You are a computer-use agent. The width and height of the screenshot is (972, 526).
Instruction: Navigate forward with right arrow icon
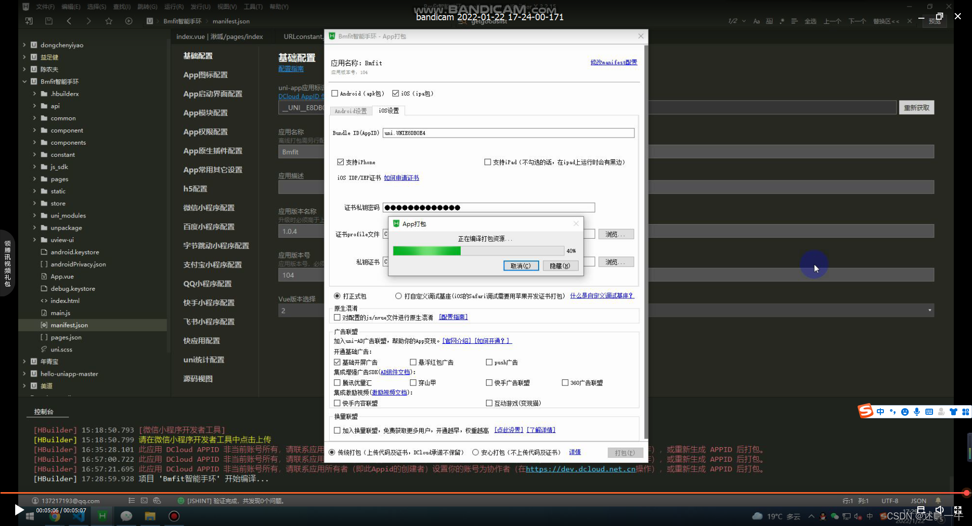point(89,21)
